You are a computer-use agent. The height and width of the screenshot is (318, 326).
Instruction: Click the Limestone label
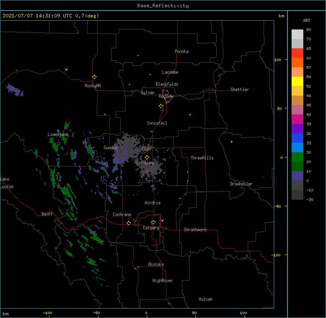(x=58, y=134)
